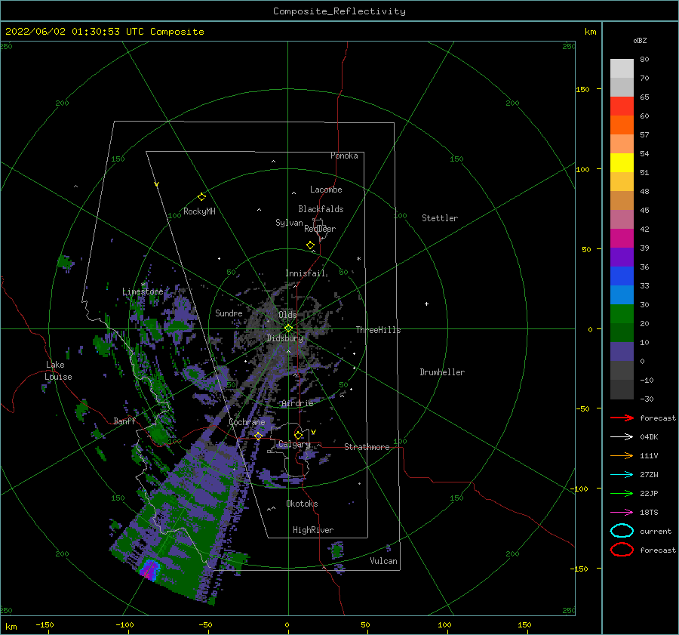Click the Lake Louise label
The height and width of the screenshot is (635, 679).
(x=59, y=371)
